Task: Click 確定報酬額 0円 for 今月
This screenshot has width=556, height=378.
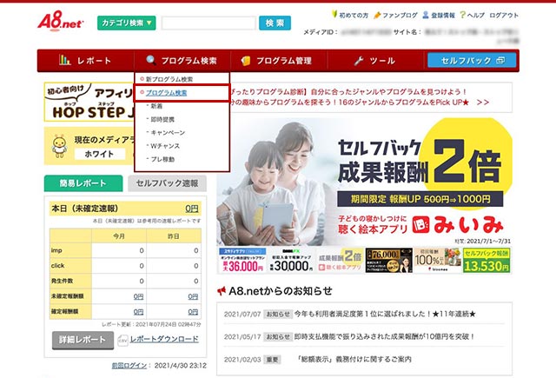Action: (139, 312)
